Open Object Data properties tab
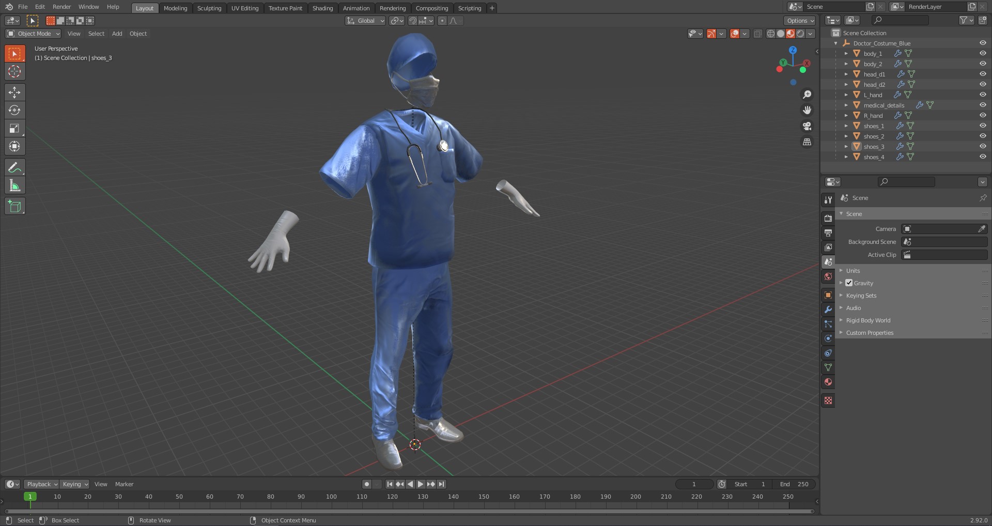The image size is (992, 526). (828, 367)
